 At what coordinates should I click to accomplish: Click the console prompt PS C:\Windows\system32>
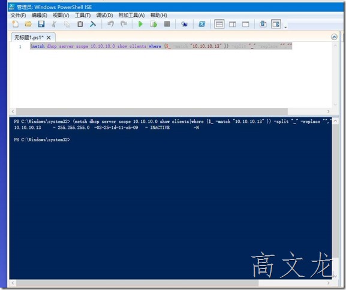pos(42,140)
